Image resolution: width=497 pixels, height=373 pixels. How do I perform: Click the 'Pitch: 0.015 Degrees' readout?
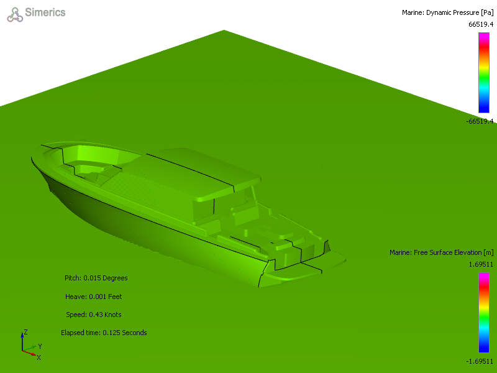(x=96, y=278)
